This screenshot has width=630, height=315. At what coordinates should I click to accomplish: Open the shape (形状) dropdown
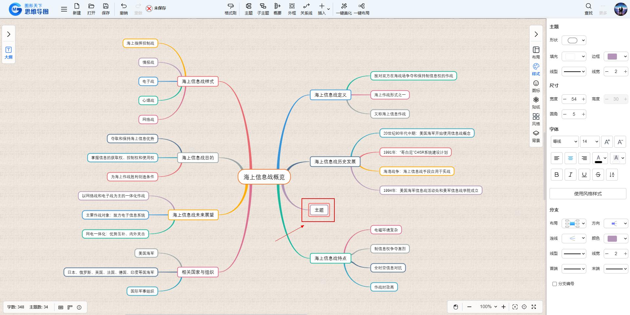[x=574, y=40]
